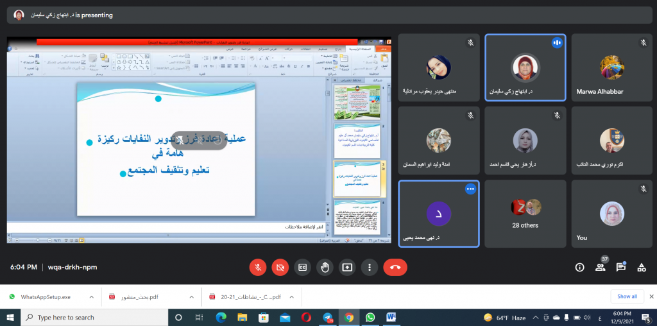Open Word from the Windows taskbar

tap(391, 317)
